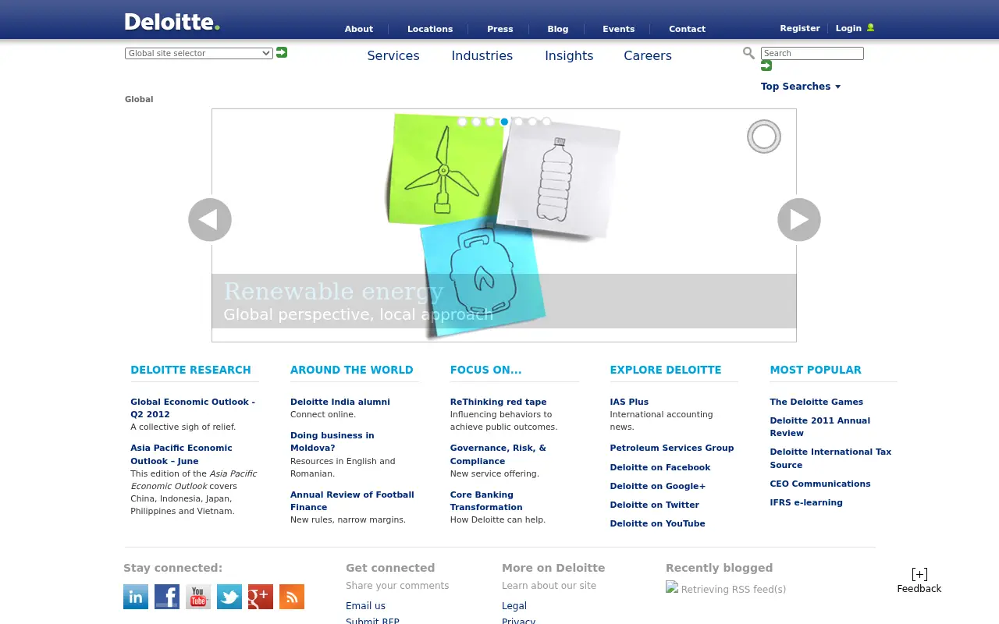
Task: Click the Deloitte logo
Action: [x=172, y=22]
